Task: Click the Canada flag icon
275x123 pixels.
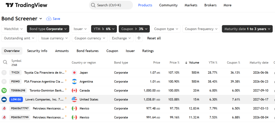Action: coord(74,91)
